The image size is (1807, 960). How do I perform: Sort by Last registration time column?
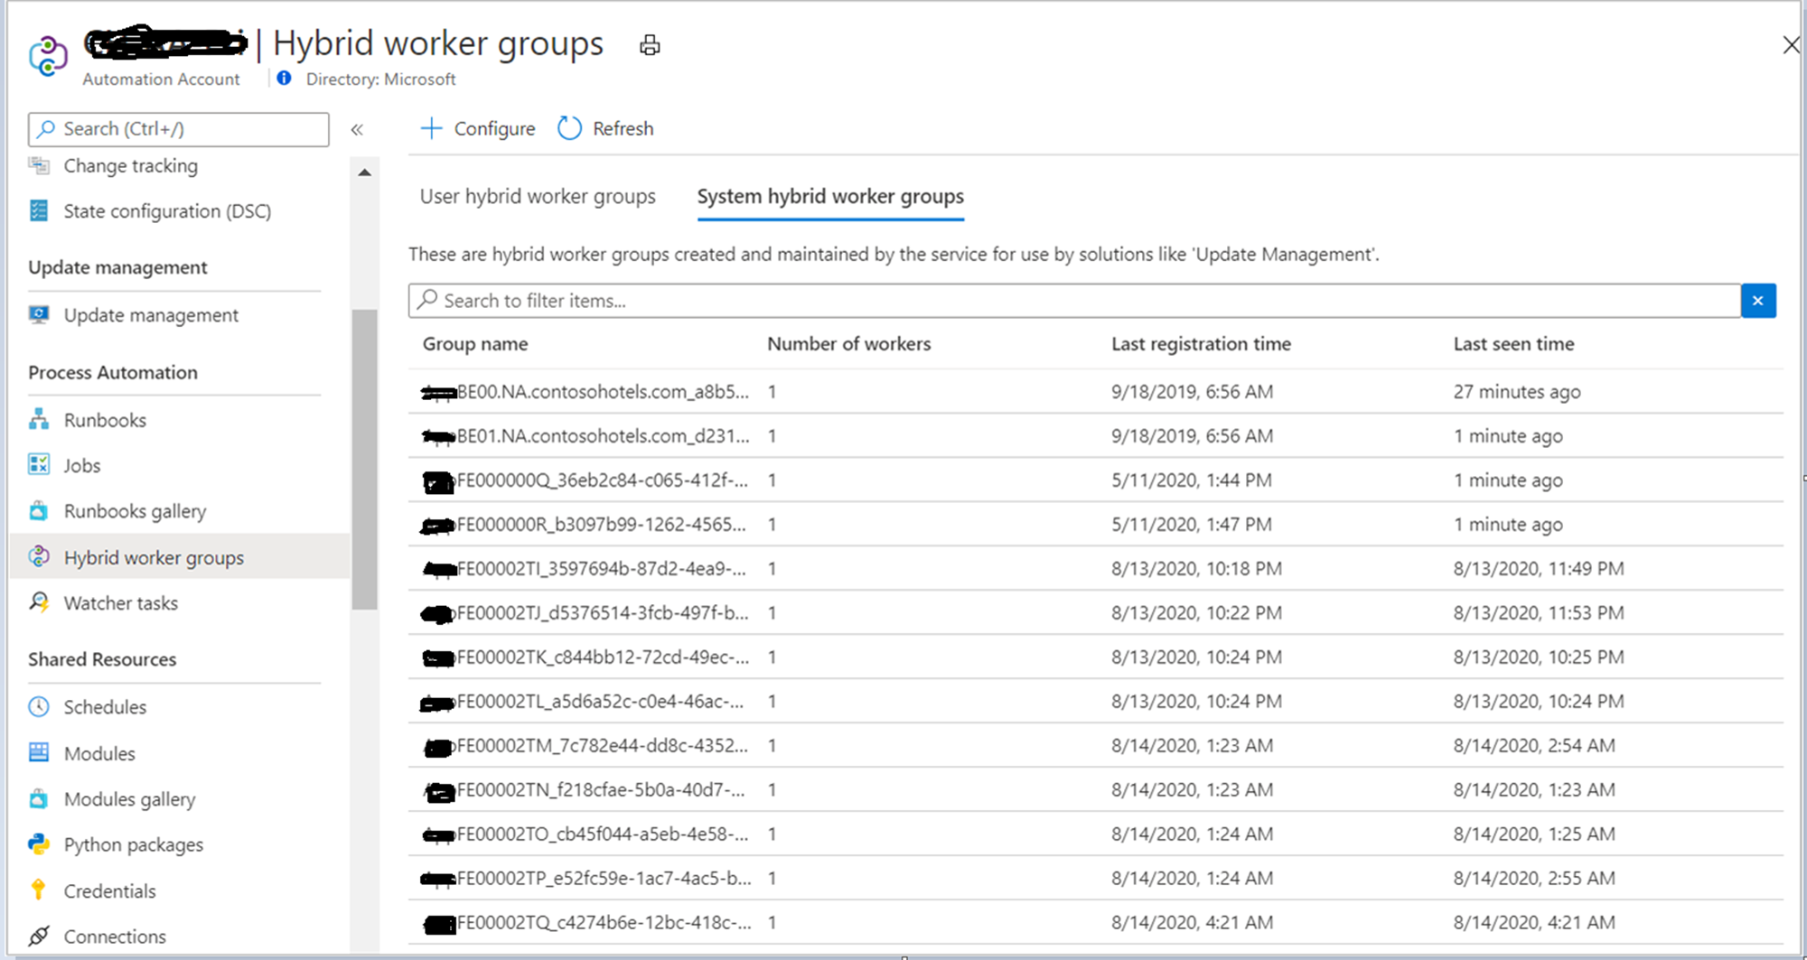[x=1201, y=344]
